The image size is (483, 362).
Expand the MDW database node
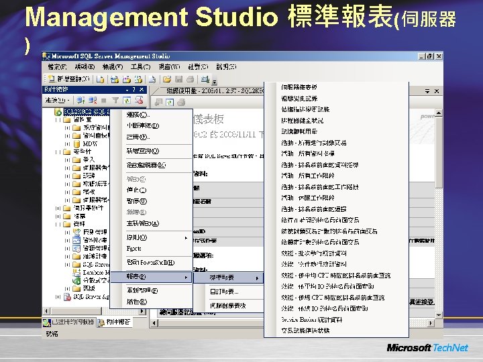68,143
